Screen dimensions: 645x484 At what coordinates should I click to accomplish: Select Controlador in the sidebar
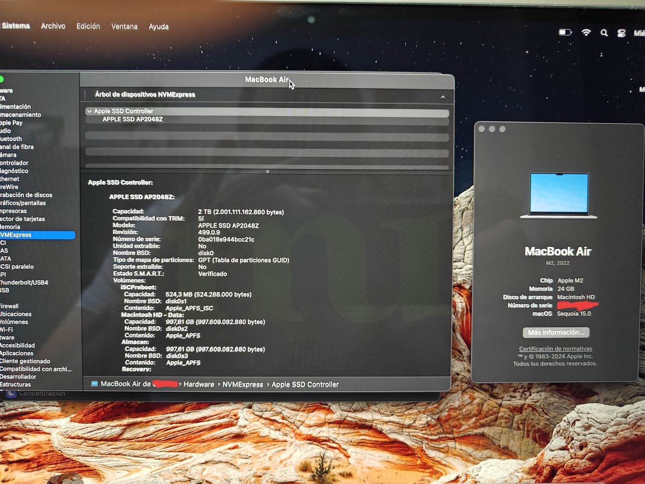14,163
